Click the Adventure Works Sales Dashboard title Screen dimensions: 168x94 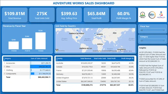83,3
